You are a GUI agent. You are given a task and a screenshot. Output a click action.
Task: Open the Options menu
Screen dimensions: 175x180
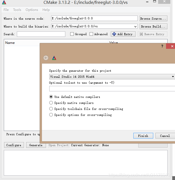(32, 10)
